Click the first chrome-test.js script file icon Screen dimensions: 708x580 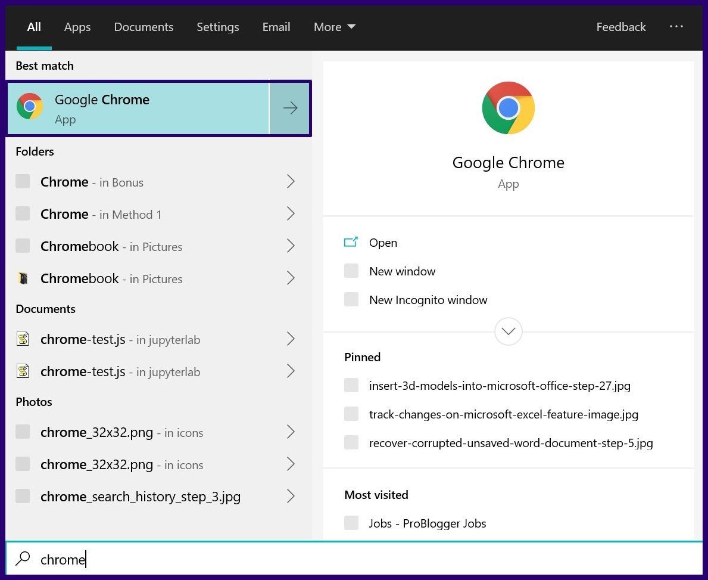(x=23, y=339)
